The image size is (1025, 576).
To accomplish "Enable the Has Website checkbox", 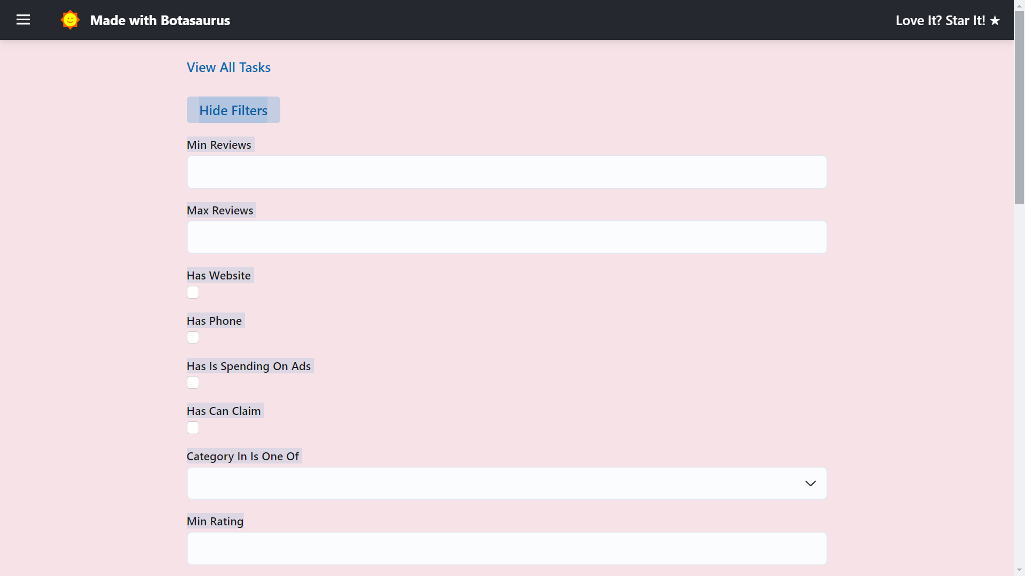I will tap(193, 292).
